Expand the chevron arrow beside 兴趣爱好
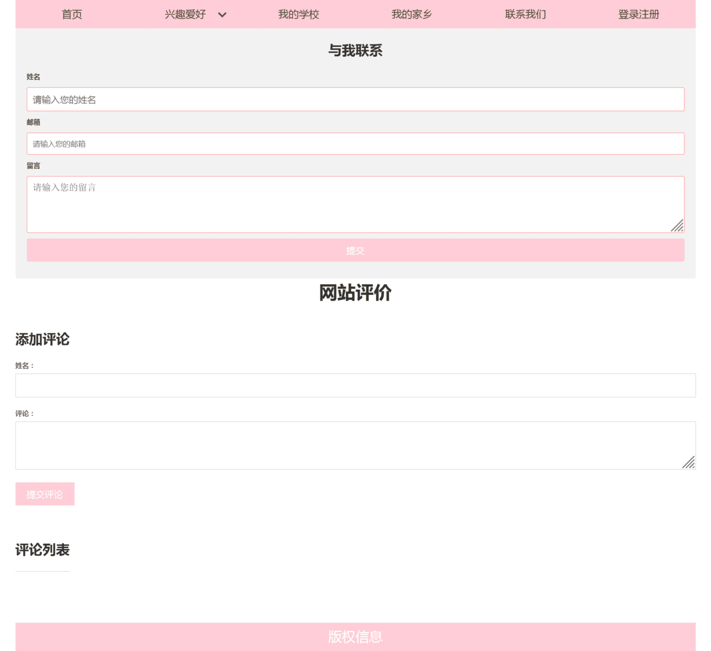711x651 pixels. [222, 15]
